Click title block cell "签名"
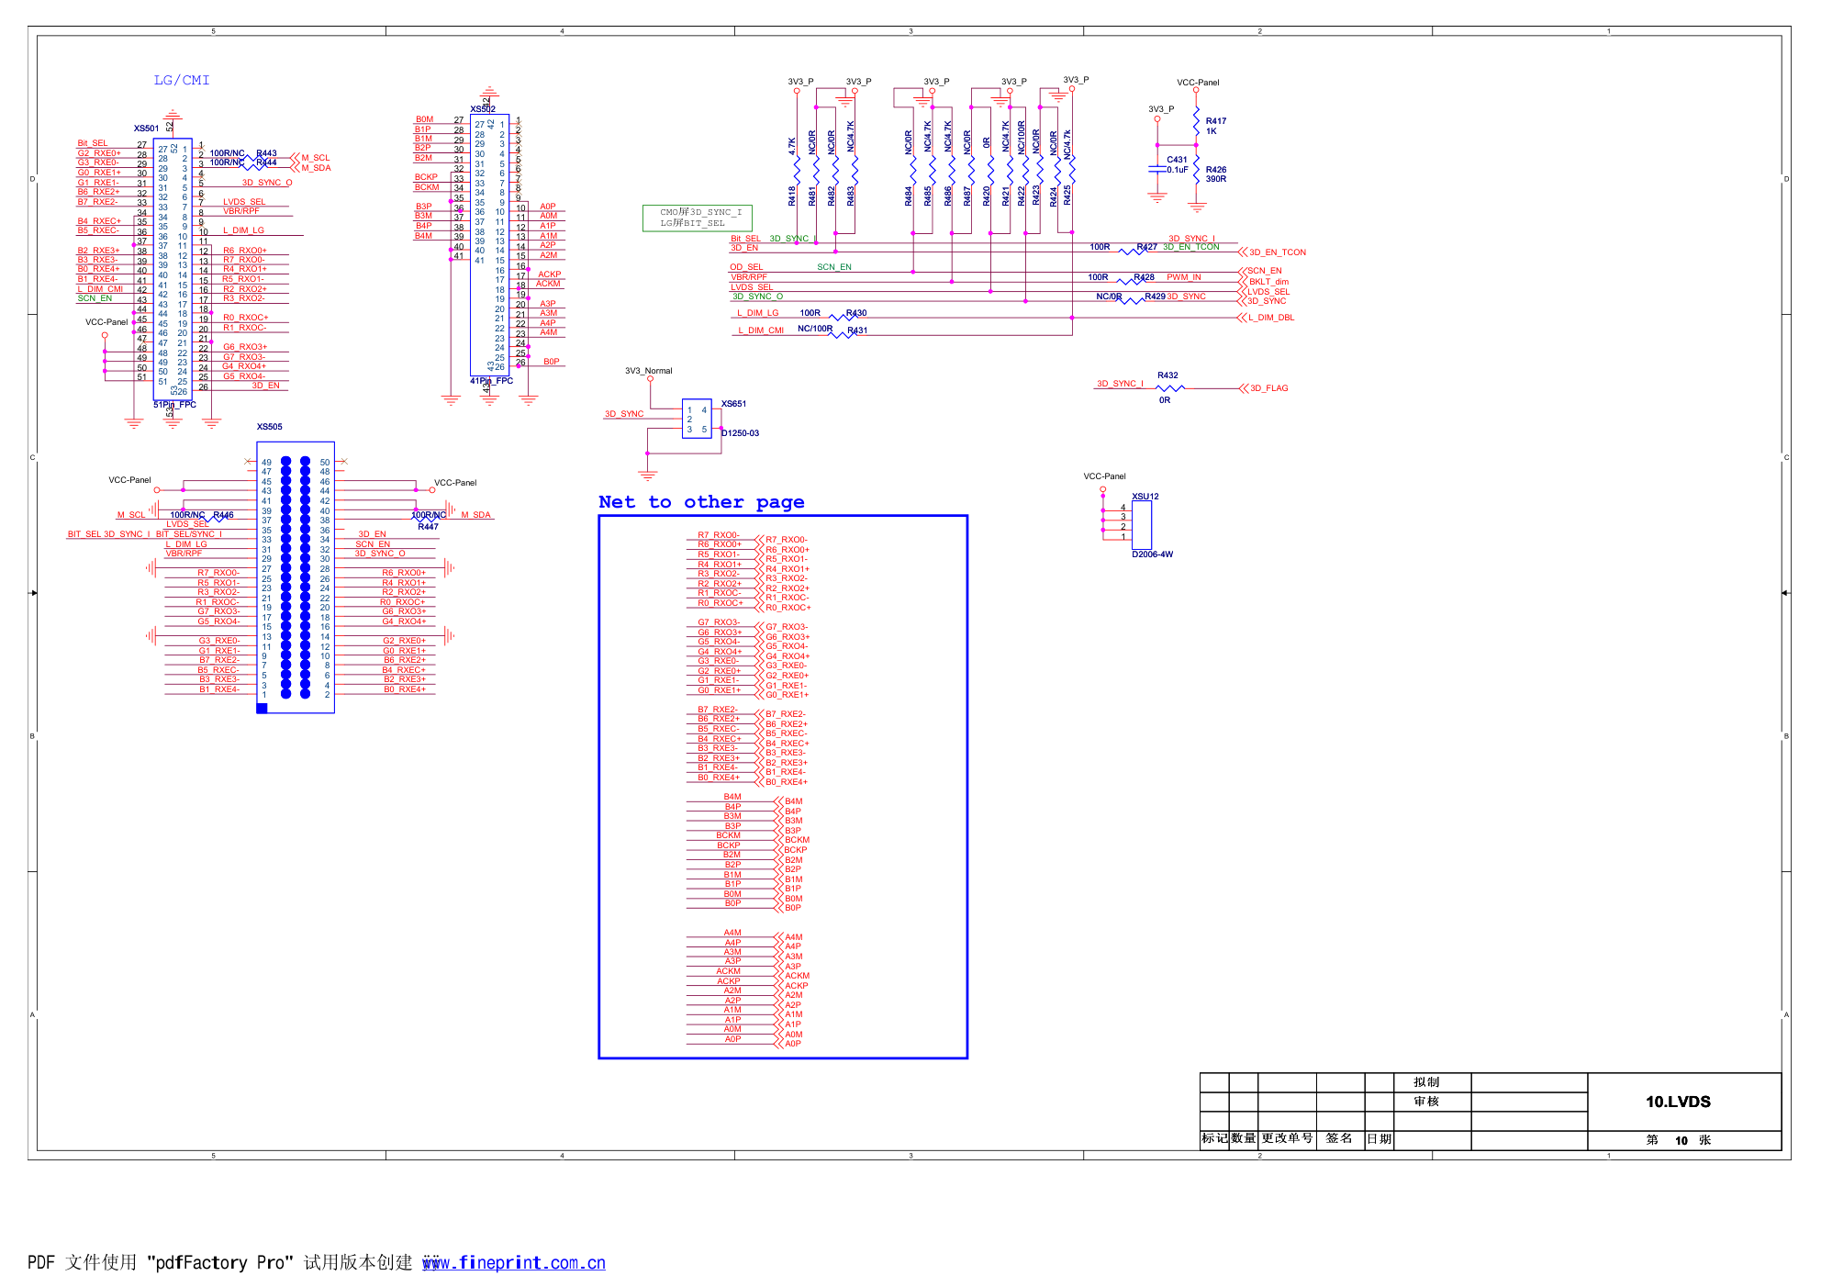 click(1339, 1138)
